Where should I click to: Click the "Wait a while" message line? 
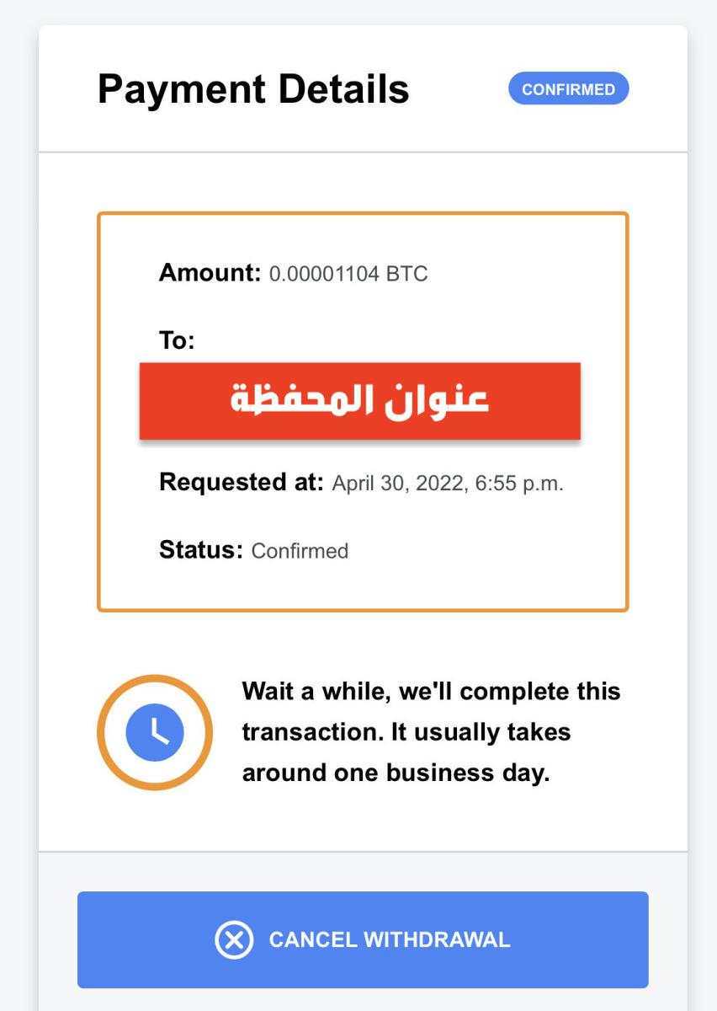[431, 692]
